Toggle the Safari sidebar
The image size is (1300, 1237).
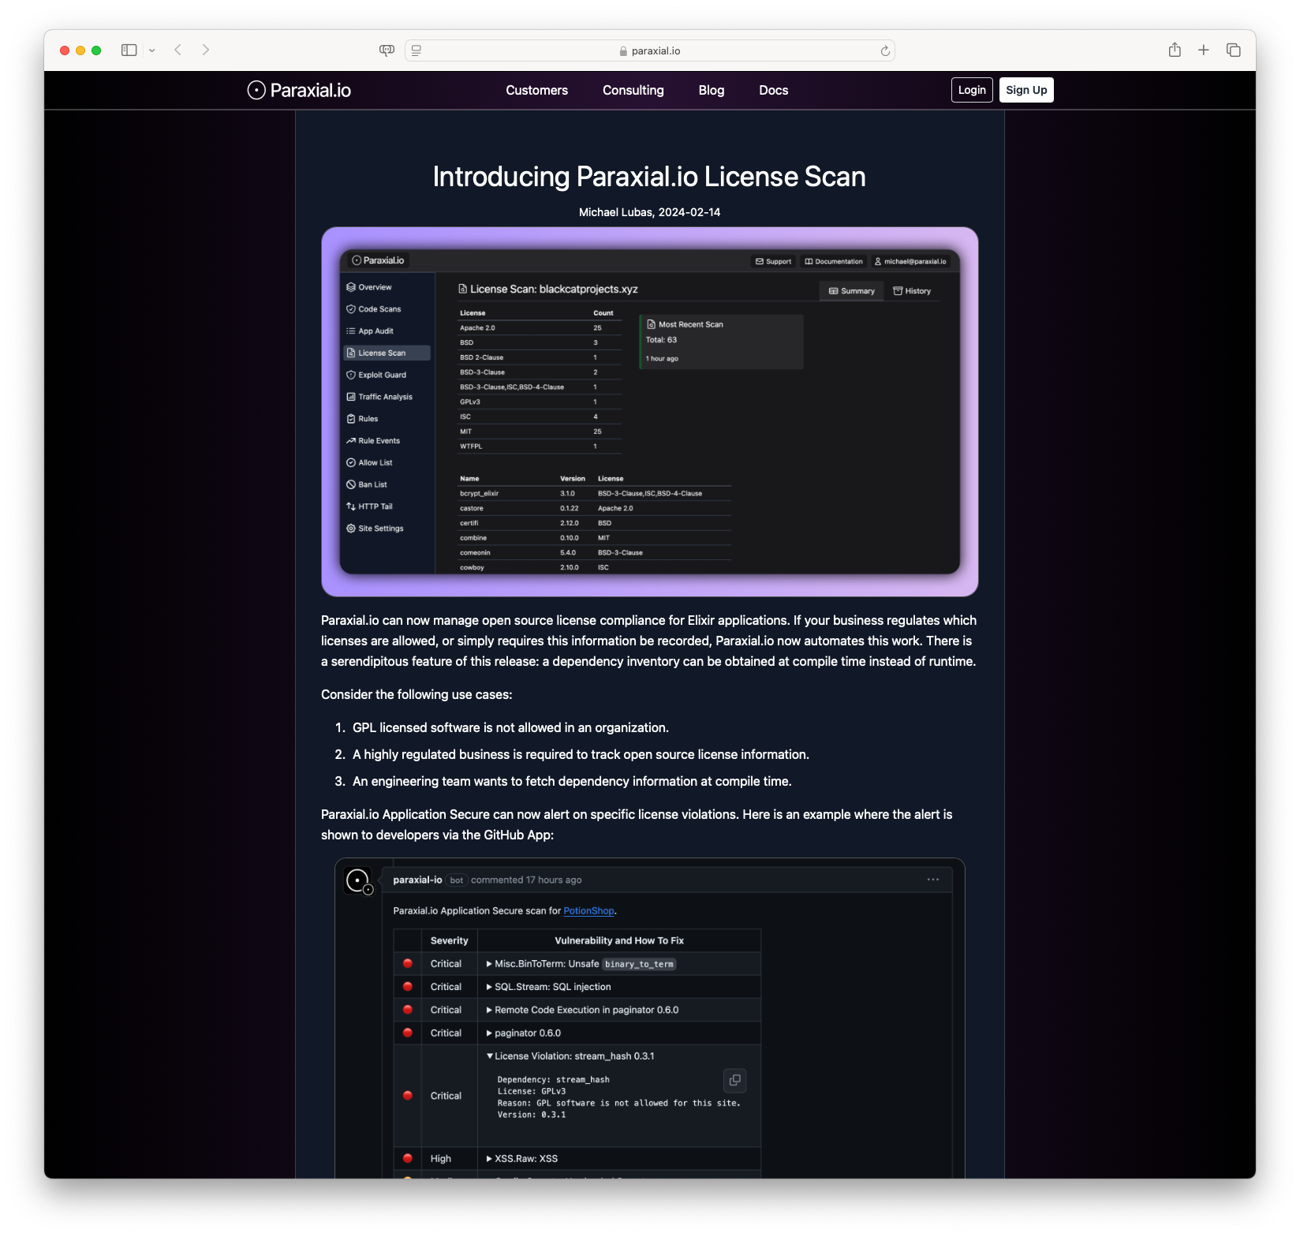click(x=129, y=49)
